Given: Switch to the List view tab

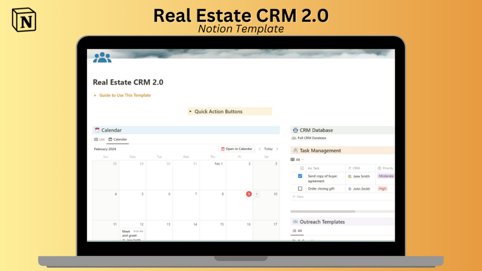Looking at the screenshot, I should point(99,139).
